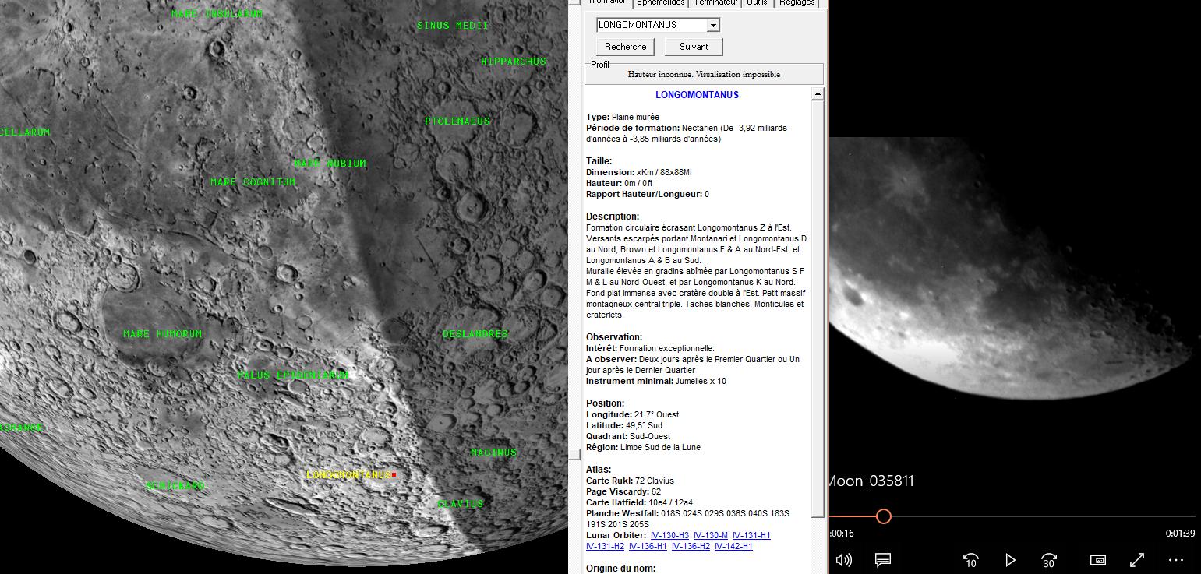Image resolution: width=1201 pixels, height=574 pixels.
Task: Click the Suivant button
Action: point(694,47)
